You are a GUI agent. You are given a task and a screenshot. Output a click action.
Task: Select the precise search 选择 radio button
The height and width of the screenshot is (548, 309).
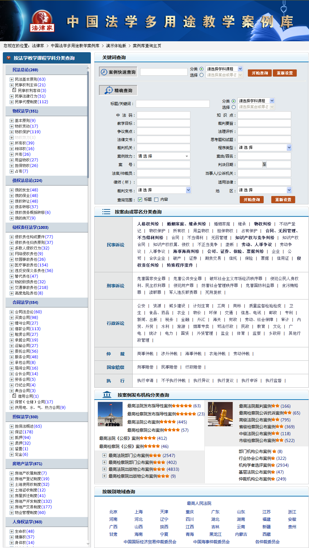pyautogui.click(x=233, y=107)
